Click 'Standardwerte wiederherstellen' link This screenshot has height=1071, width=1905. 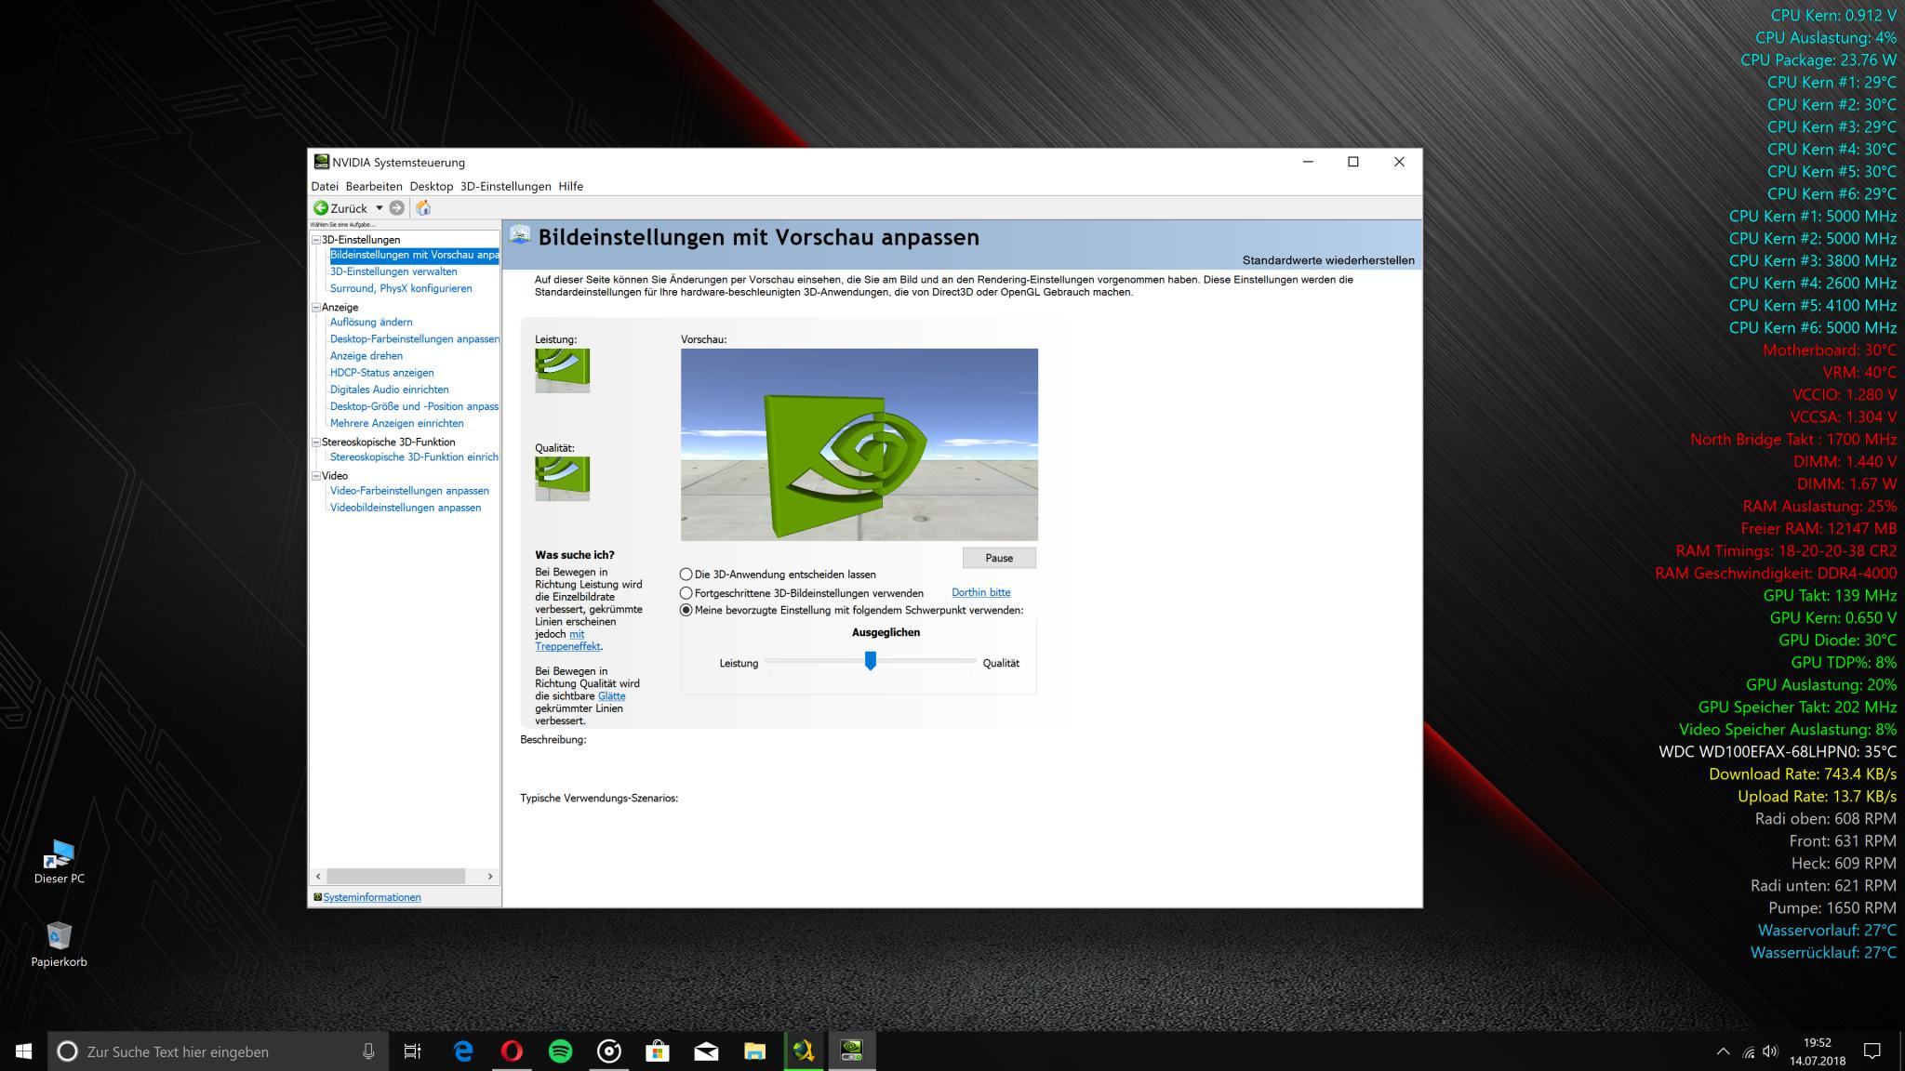tap(1328, 260)
